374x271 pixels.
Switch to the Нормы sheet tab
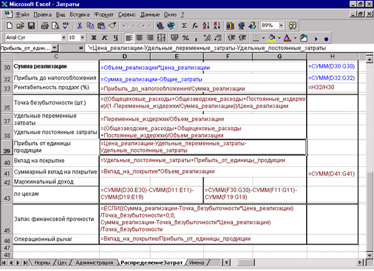[x=42, y=263]
